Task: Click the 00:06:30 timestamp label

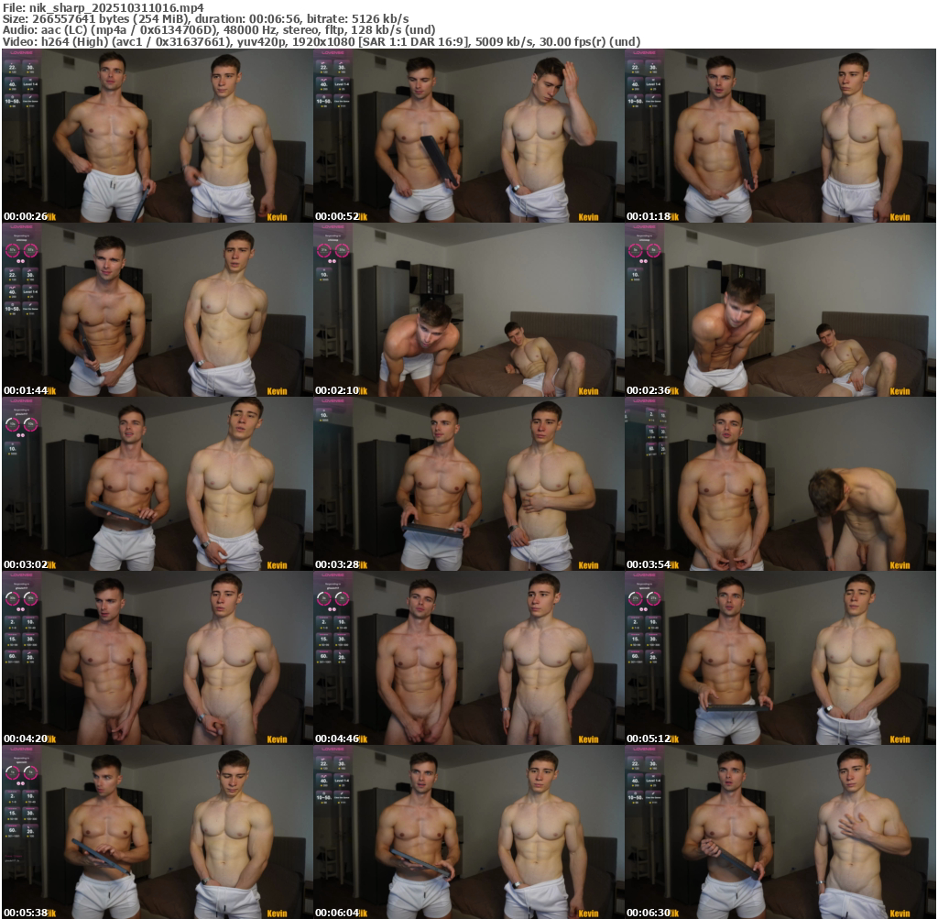Action: tap(649, 914)
